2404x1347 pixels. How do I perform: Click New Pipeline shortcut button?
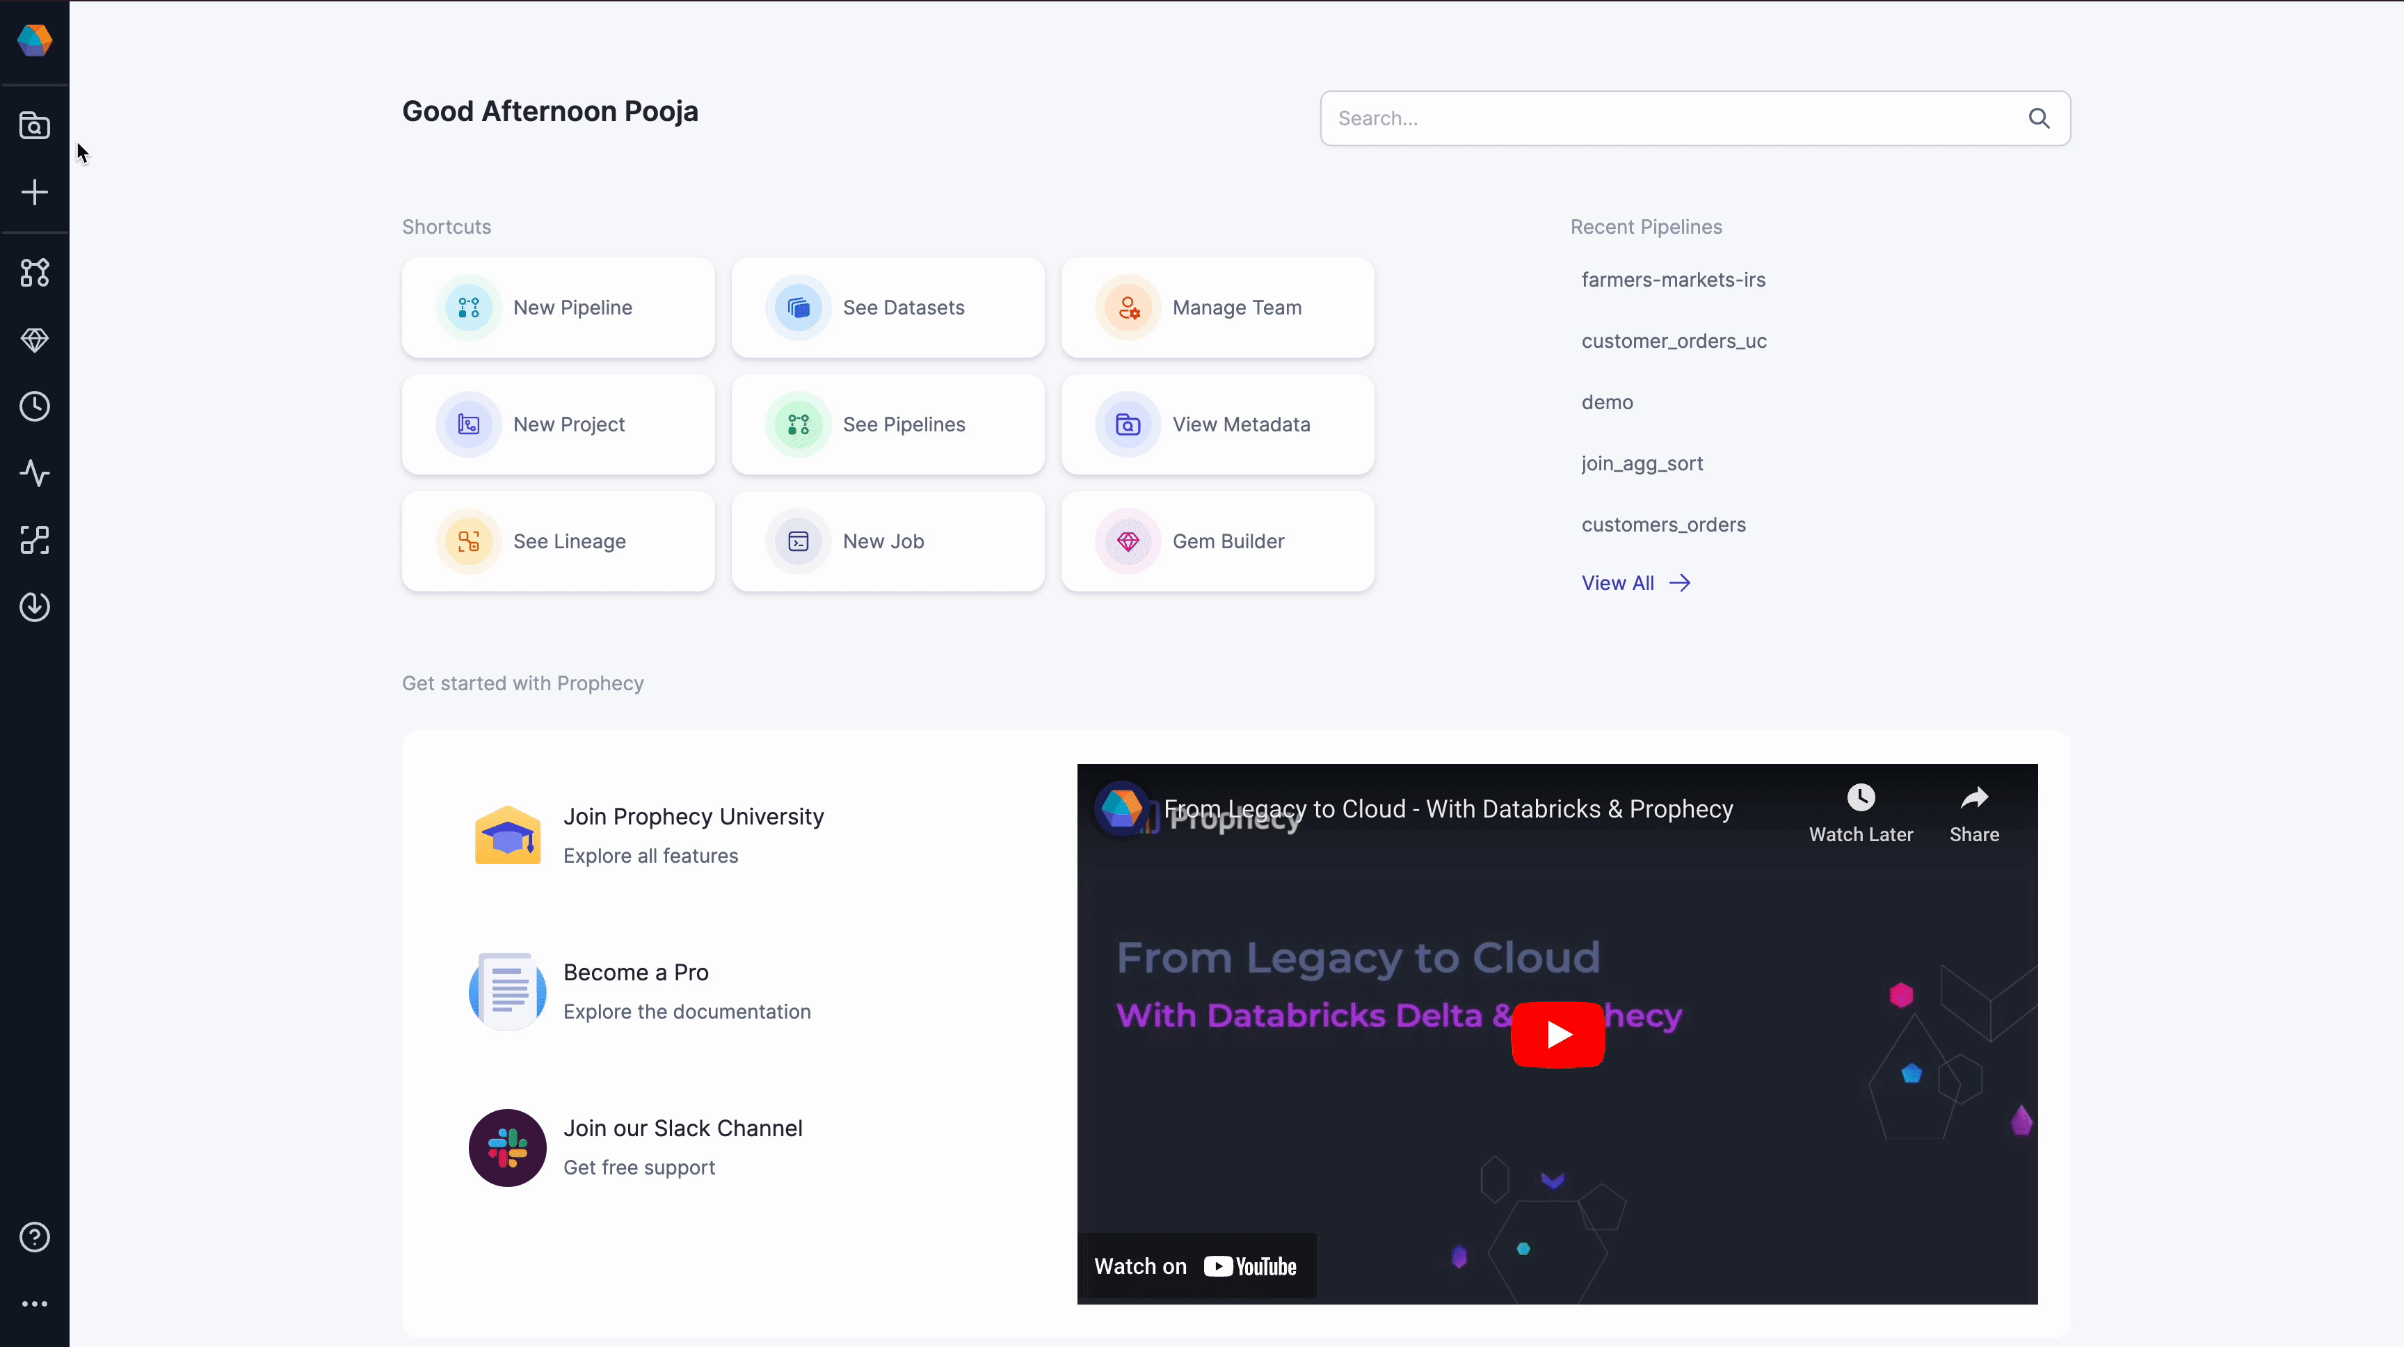click(558, 307)
